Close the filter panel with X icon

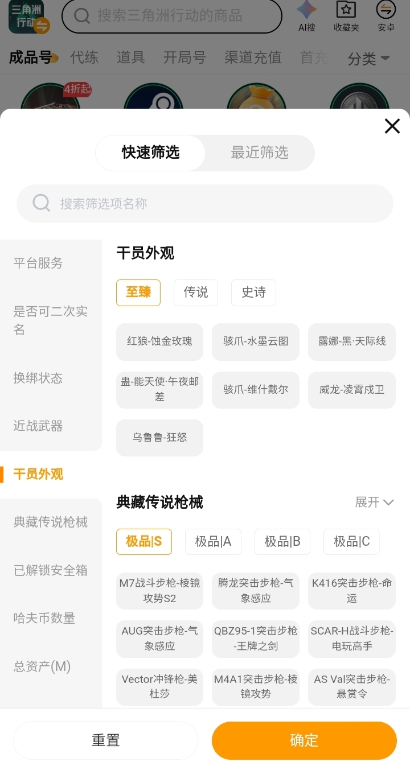click(392, 126)
